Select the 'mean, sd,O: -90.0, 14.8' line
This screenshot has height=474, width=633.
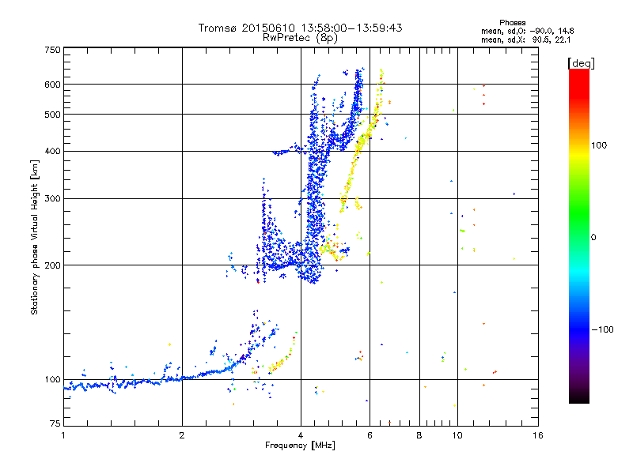pyautogui.click(x=527, y=31)
